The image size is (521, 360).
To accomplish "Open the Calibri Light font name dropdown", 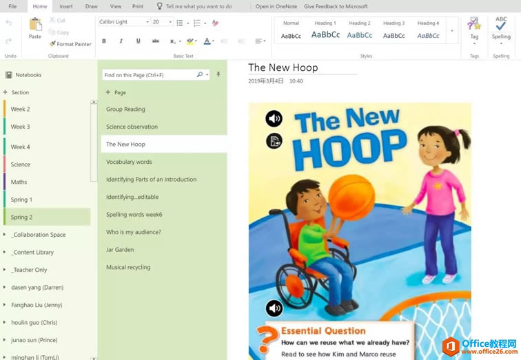I will [x=147, y=22].
